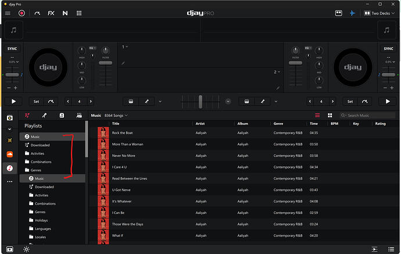
Task: Open the left deck tempo range dropdown
Action: click(x=14, y=62)
